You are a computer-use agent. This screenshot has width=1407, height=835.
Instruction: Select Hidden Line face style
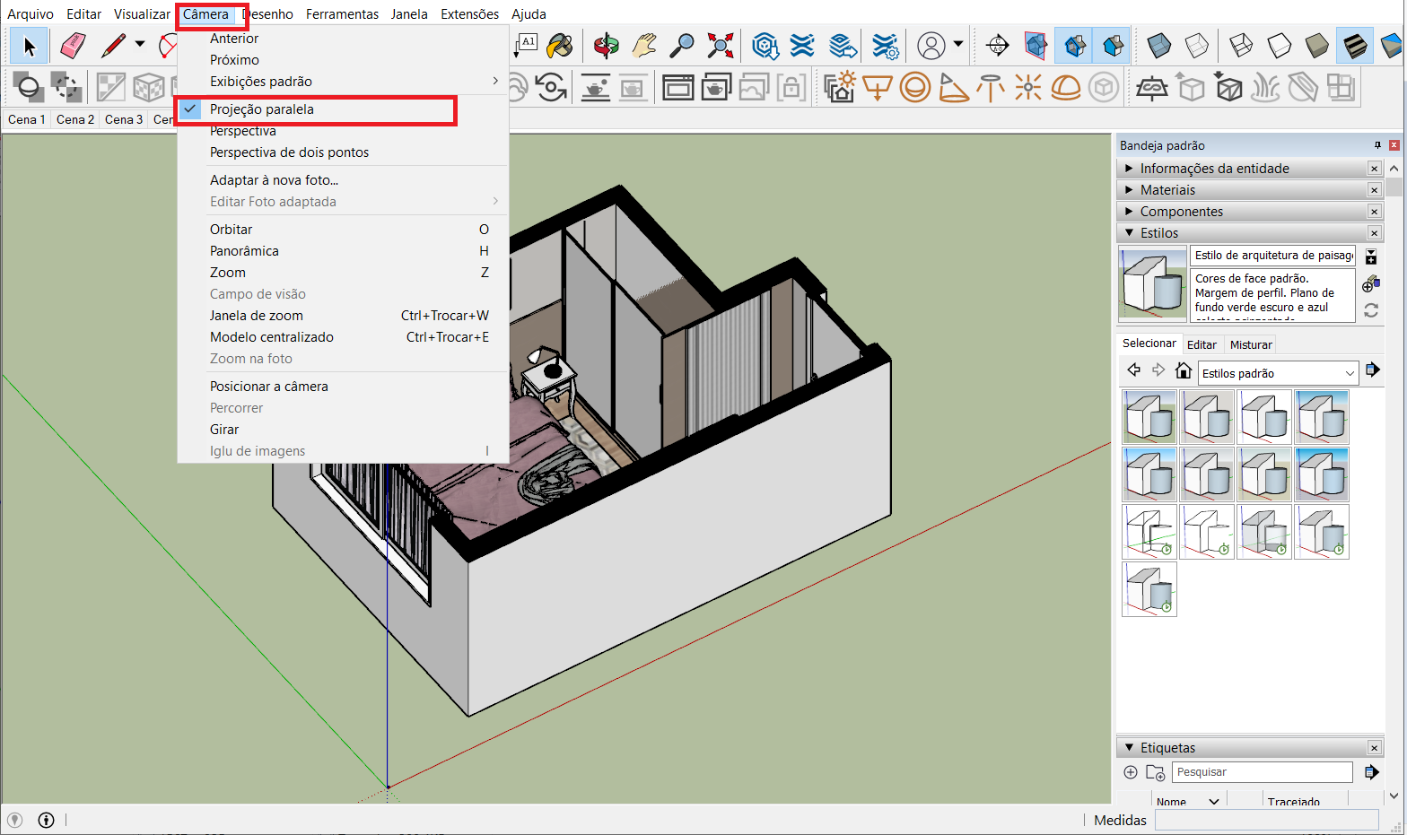pos(1280,45)
